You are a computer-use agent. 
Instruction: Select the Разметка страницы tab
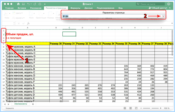click(x=56, y=8)
